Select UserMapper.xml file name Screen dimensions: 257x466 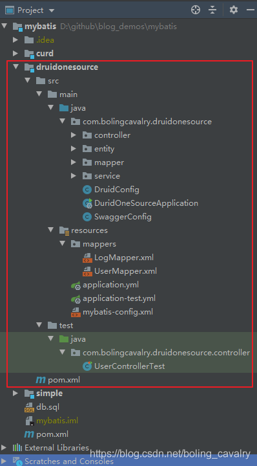tap(126, 271)
